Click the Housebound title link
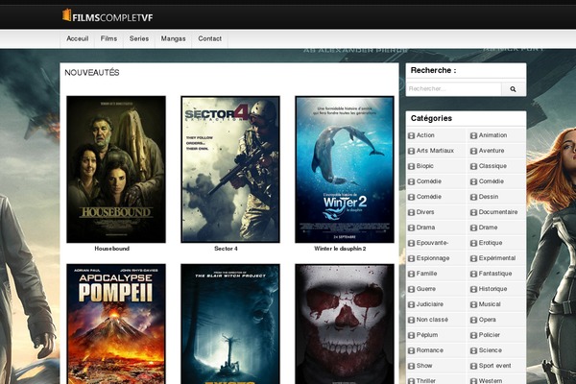 click(112, 249)
